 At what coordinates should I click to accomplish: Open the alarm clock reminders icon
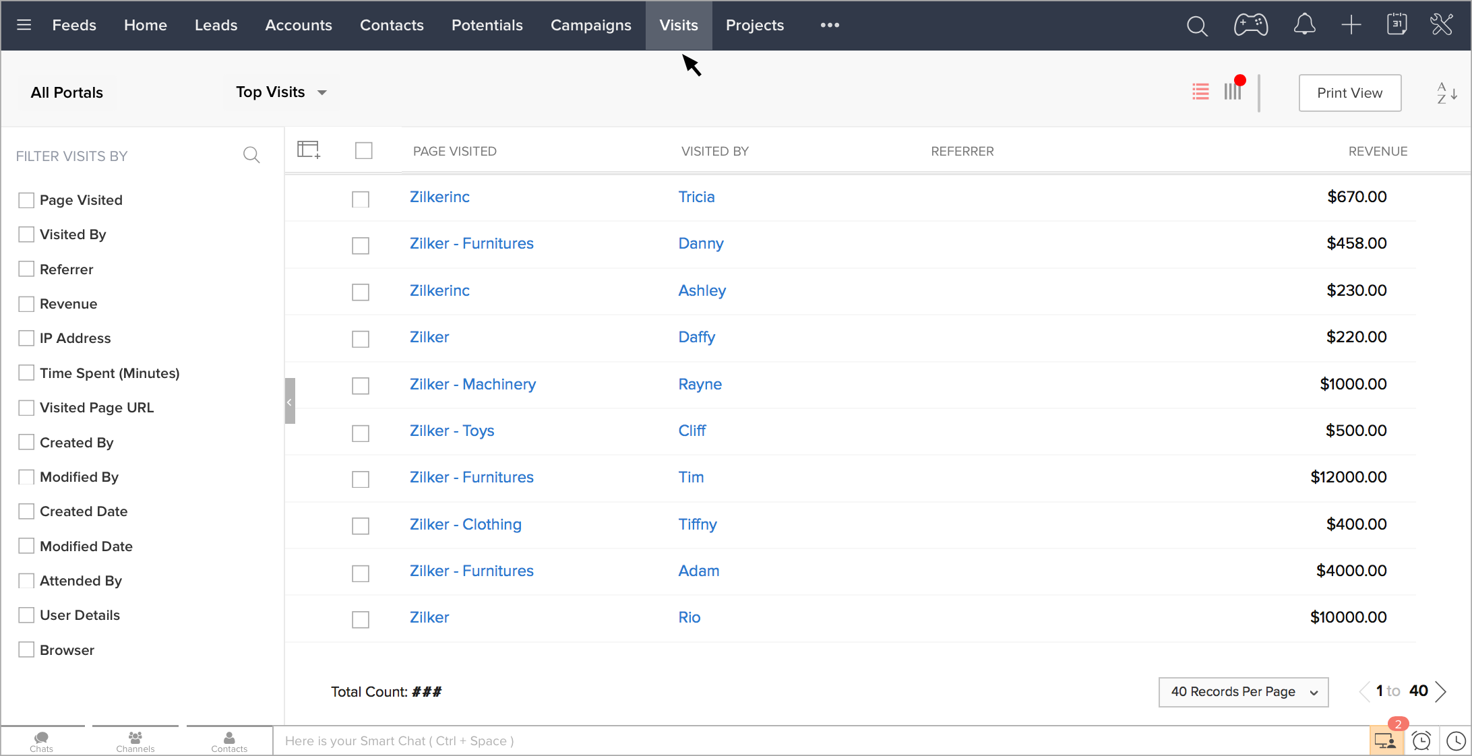(x=1421, y=741)
